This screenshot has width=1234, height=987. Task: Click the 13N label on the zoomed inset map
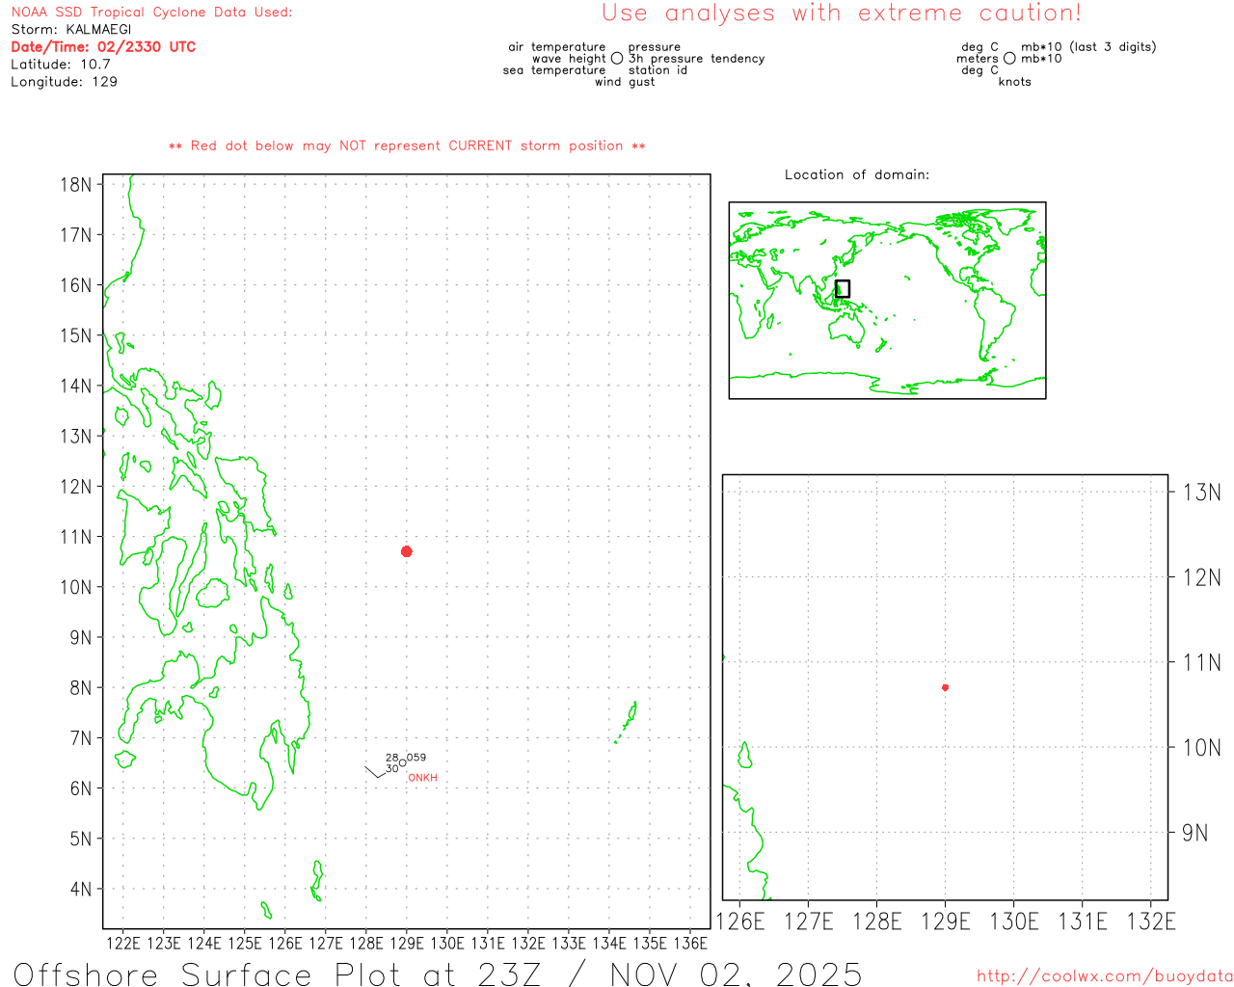pos(1201,493)
